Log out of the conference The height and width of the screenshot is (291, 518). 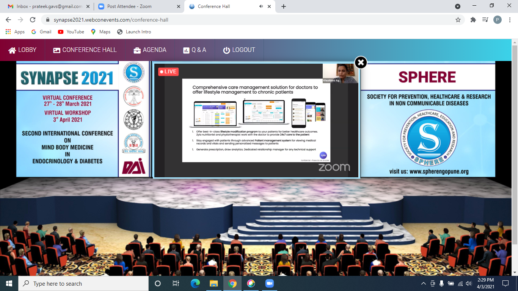[239, 50]
